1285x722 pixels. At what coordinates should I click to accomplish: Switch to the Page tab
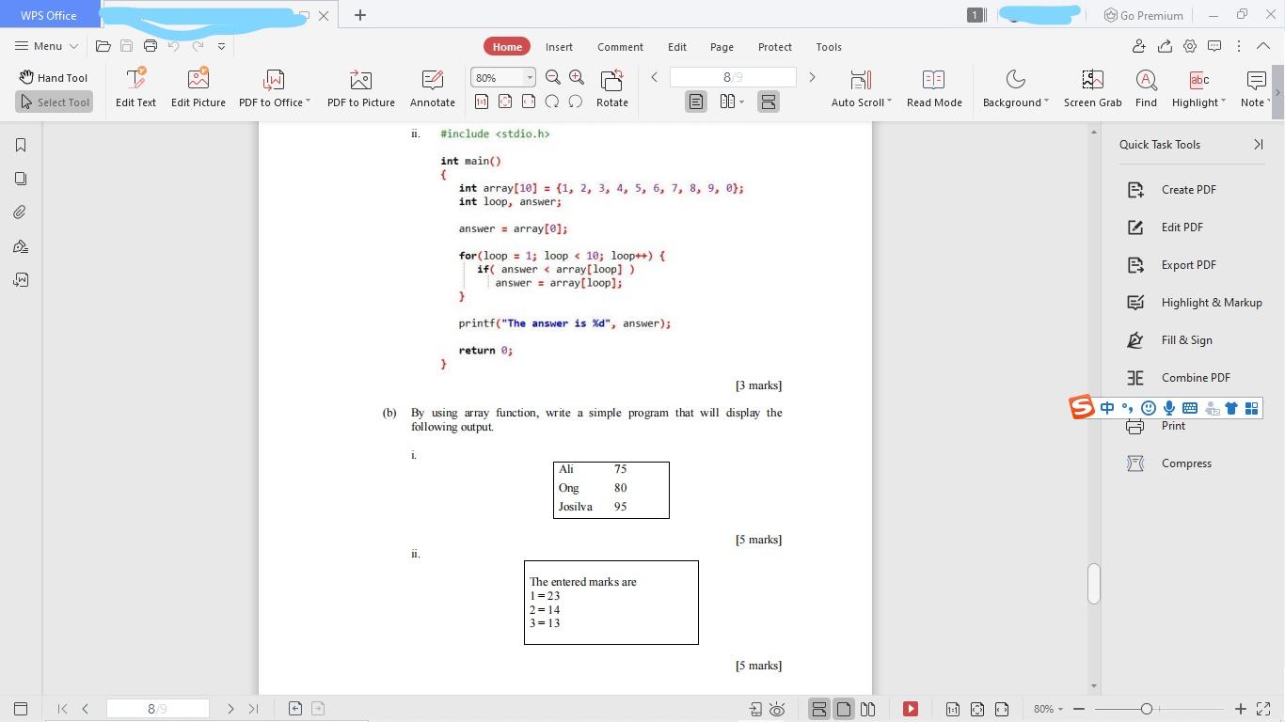722,46
